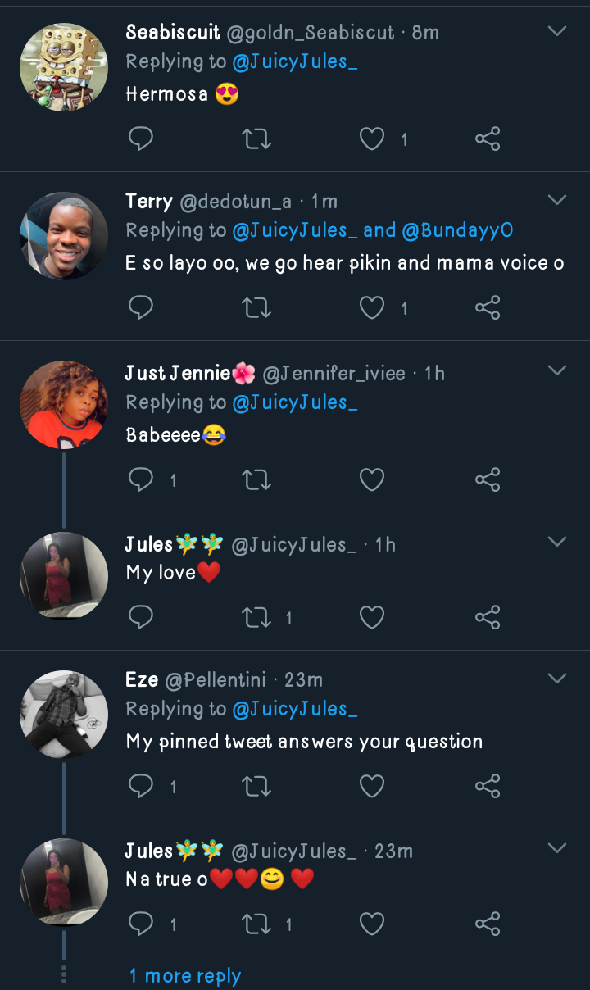Share Terry's tweet using share icon
The image size is (590, 990).
coord(488,307)
